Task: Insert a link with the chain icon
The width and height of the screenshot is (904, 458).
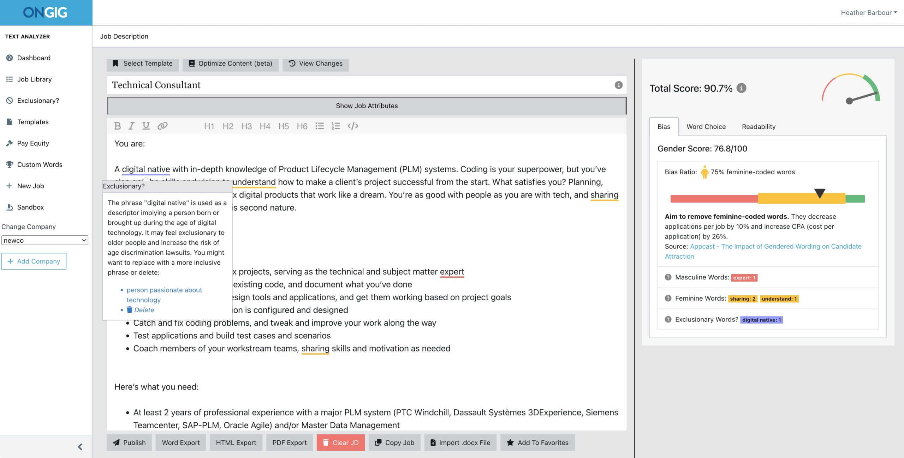Action: pos(162,126)
